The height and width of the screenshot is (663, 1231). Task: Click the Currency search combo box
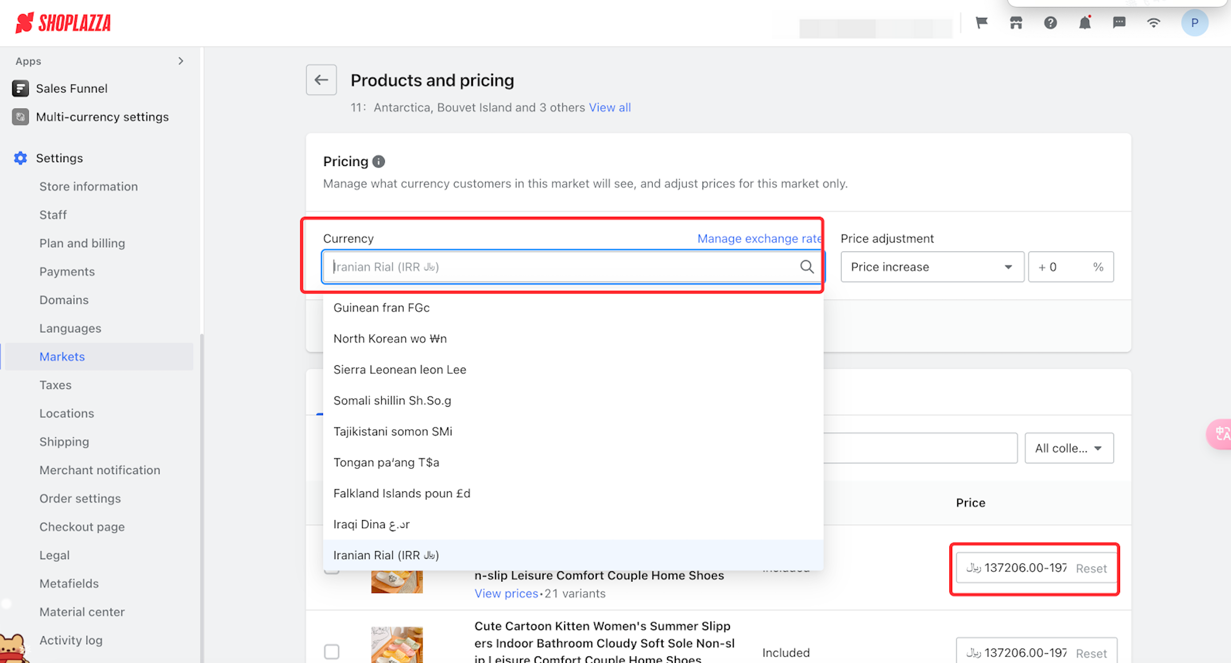pyautogui.click(x=572, y=267)
